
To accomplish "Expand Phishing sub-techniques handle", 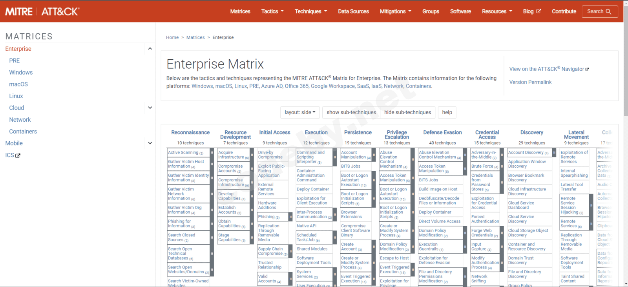I will click(x=290, y=217).
